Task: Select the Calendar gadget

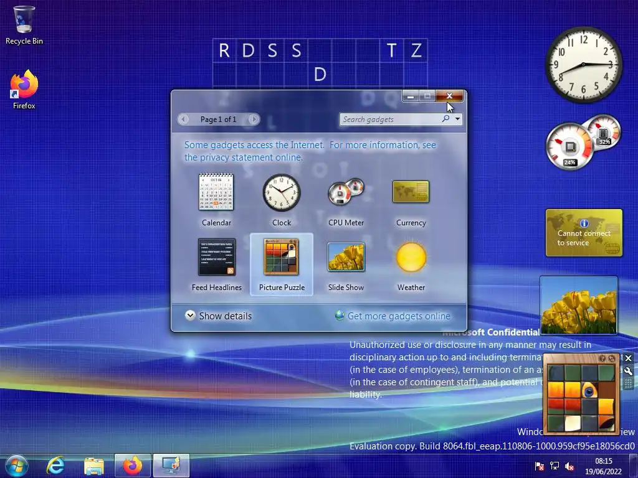Action: pyautogui.click(x=216, y=200)
